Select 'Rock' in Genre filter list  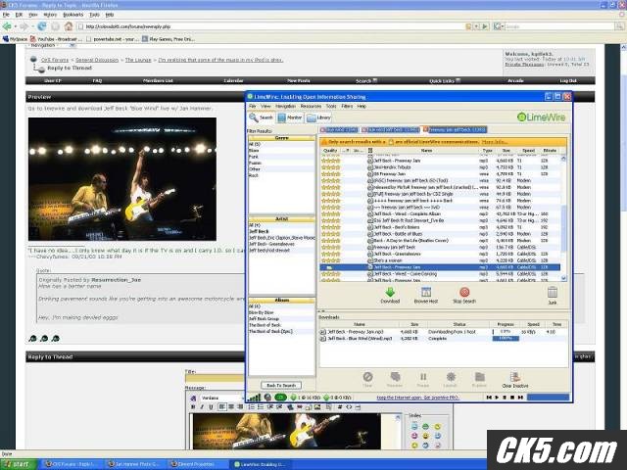pos(281,175)
